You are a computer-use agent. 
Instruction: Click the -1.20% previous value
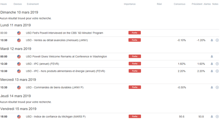pyautogui.click(x=201, y=40)
